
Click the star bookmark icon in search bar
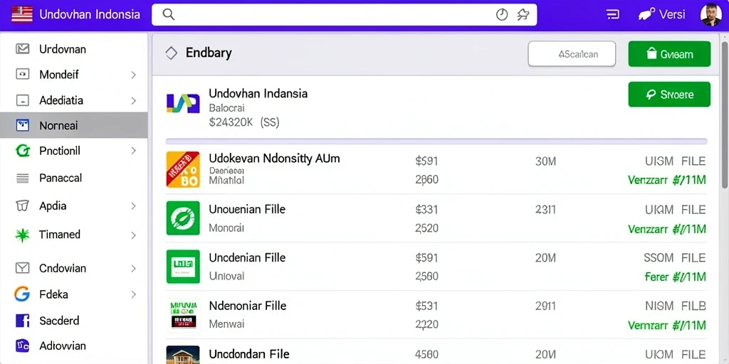(x=523, y=15)
